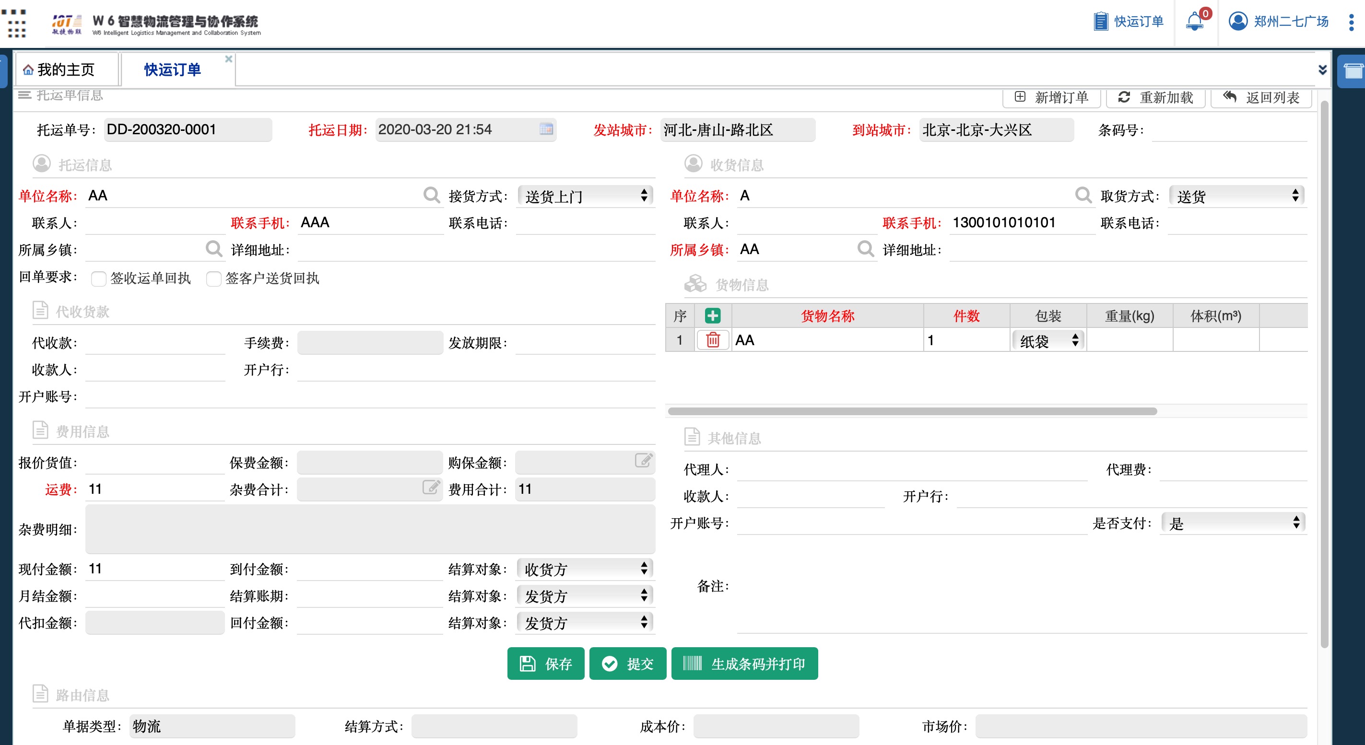Click the three-dot more options icon

(1351, 22)
